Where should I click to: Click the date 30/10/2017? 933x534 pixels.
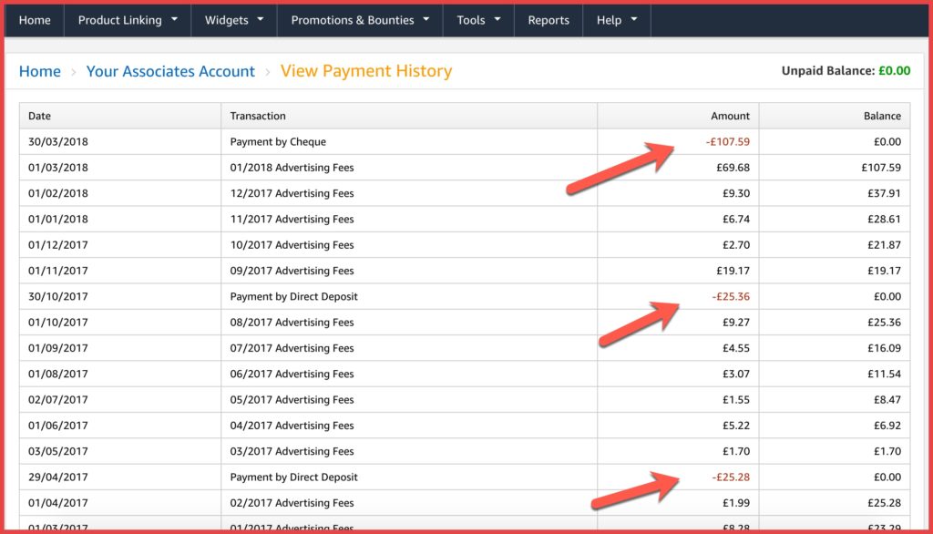(57, 296)
